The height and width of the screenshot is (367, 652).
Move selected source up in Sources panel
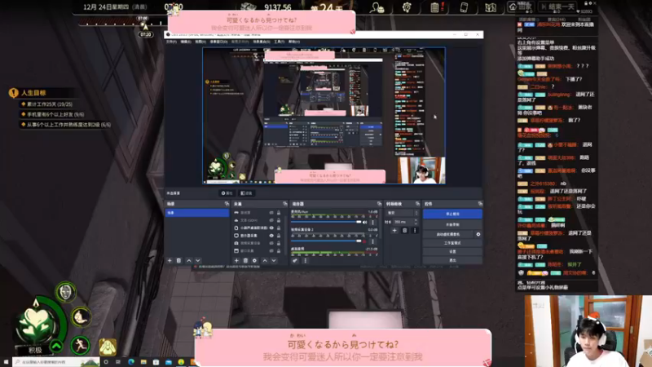pyautogui.click(x=264, y=260)
